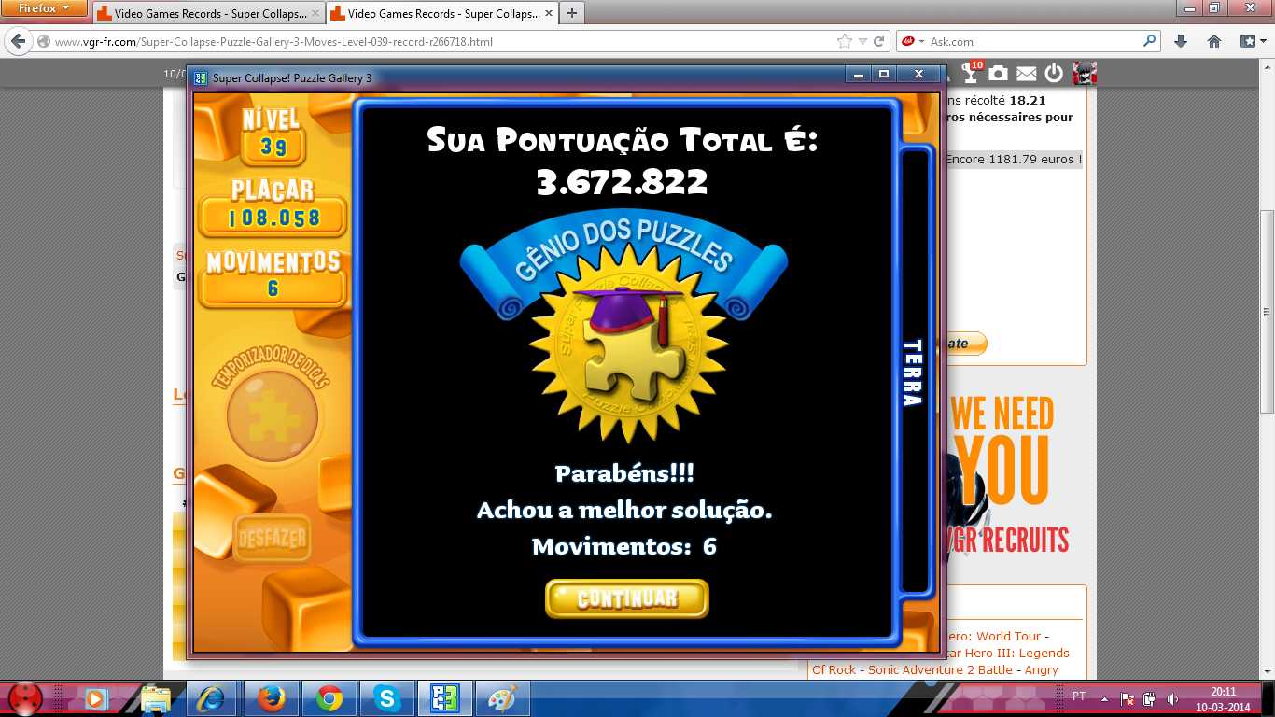Click the power logout icon

pyautogui.click(x=1054, y=73)
